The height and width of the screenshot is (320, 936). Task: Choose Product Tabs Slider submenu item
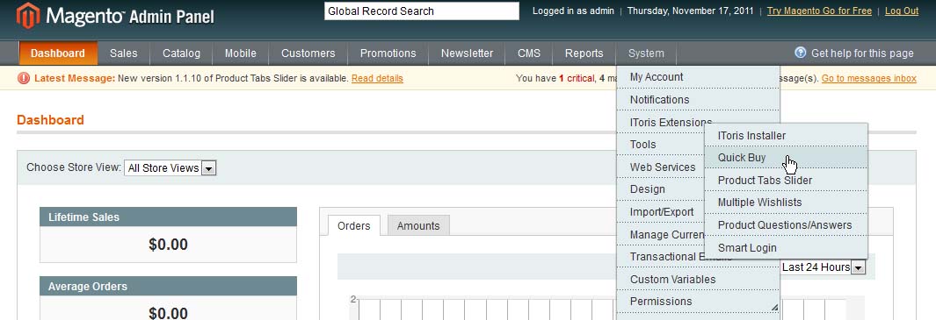point(787,180)
